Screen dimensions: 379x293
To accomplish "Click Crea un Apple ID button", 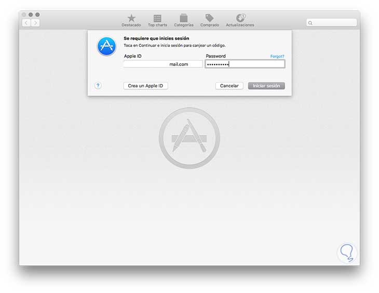I will point(145,86).
